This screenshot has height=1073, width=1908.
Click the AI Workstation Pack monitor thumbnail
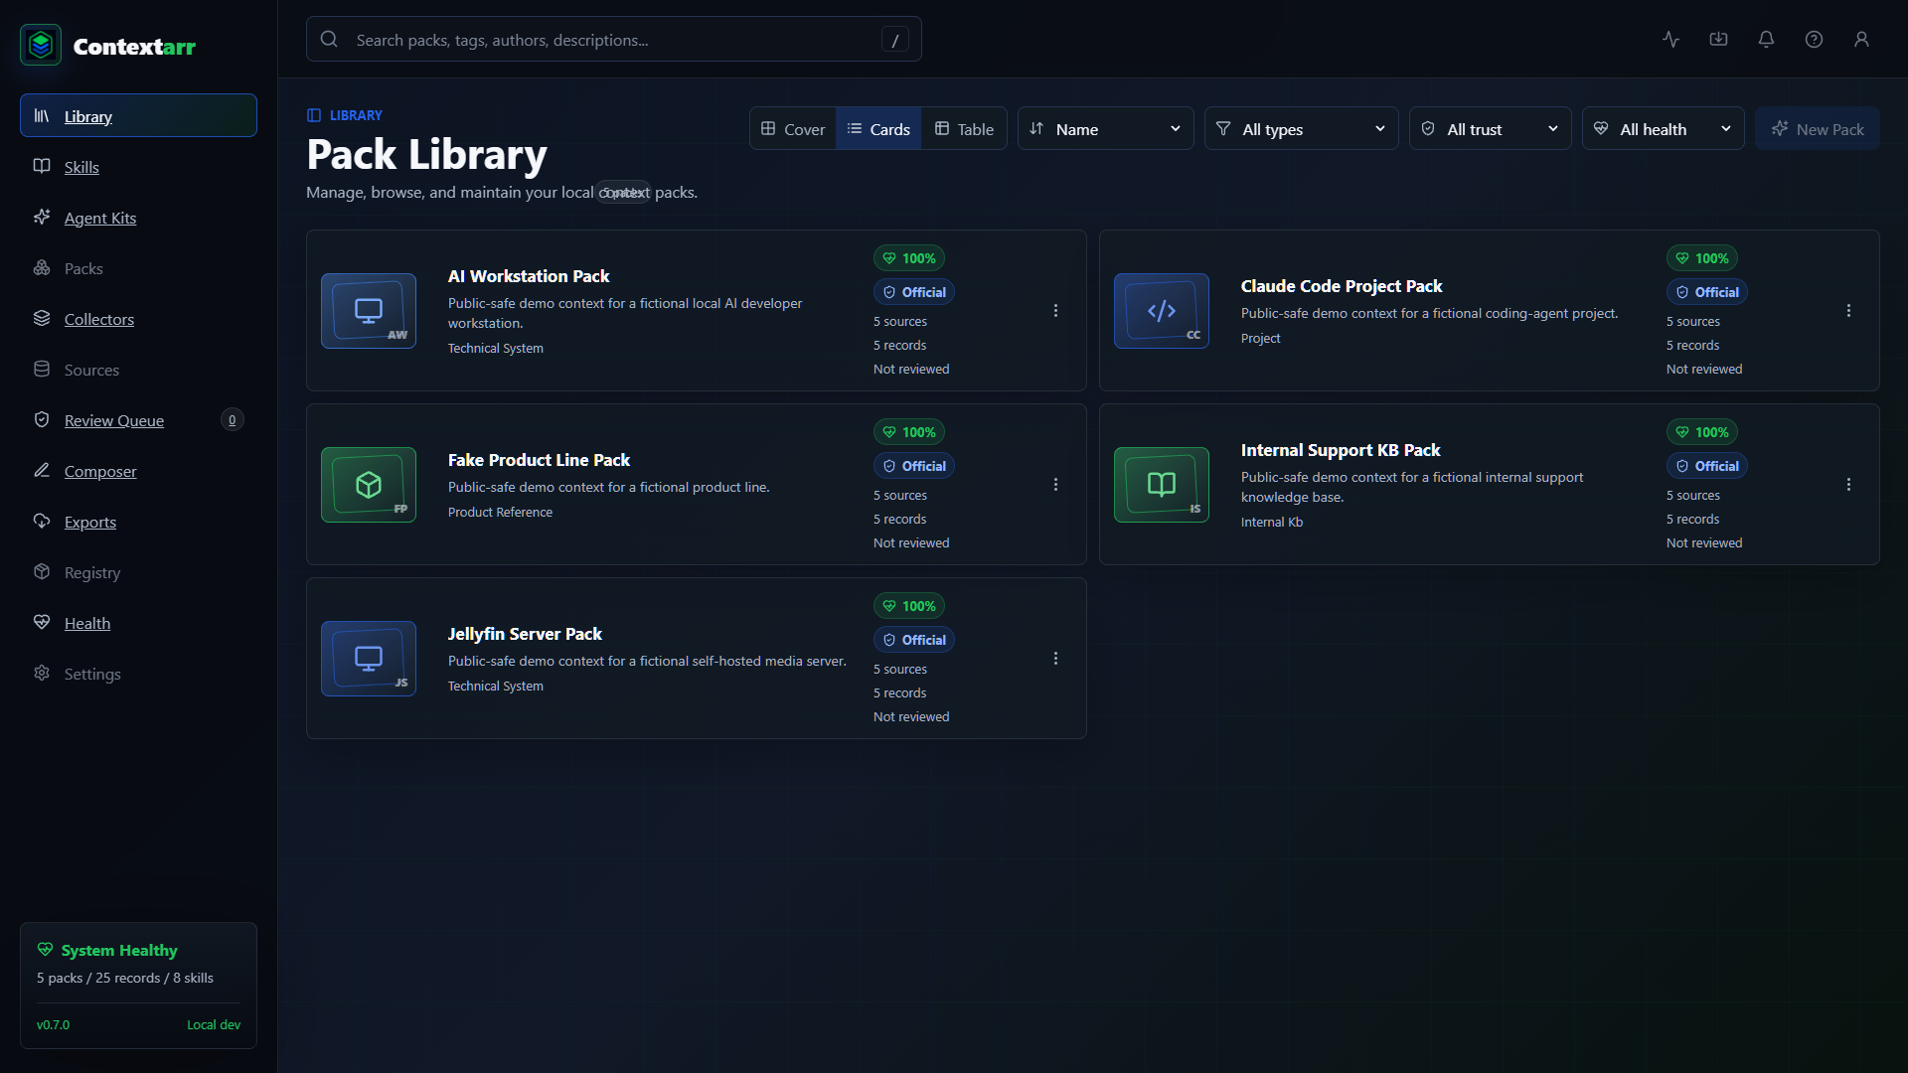[369, 311]
